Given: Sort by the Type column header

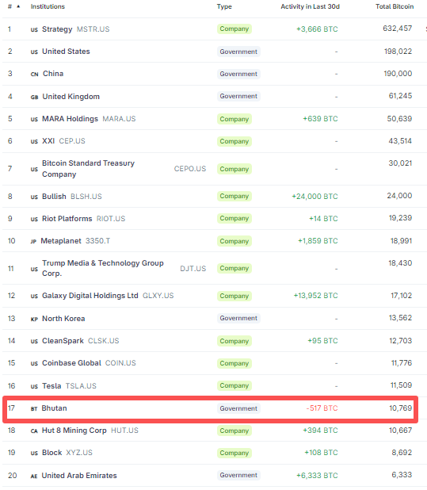Looking at the screenshot, I should [224, 6].
